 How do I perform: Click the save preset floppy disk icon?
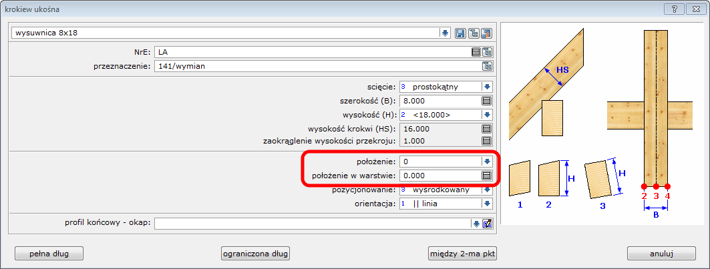[460, 33]
